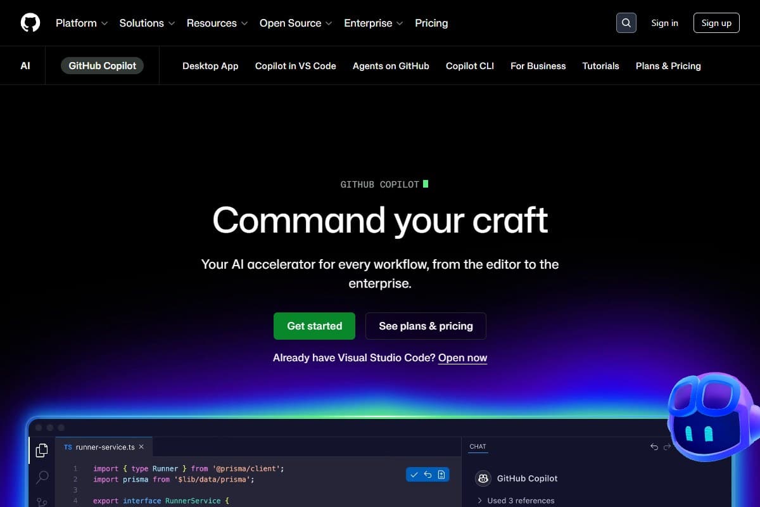The width and height of the screenshot is (760, 507).
Task: Go to Pricing in top navigation
Action: 431,23
